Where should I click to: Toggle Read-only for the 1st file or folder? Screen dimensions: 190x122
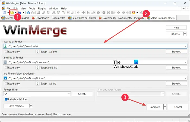point(6,52)
